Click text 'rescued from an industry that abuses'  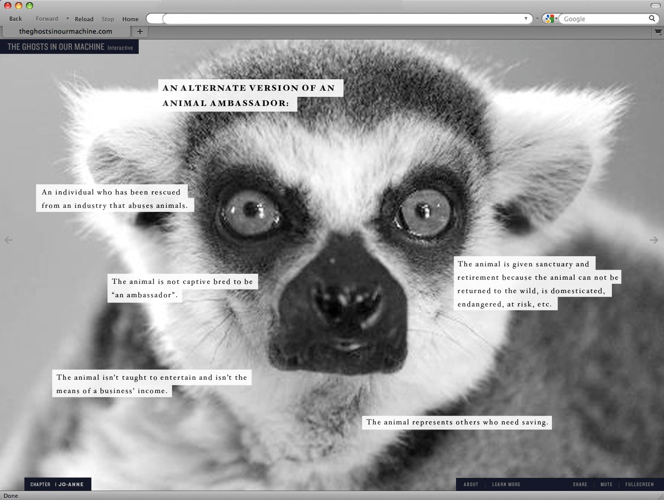pyautogui.click(x=115, y=199)
